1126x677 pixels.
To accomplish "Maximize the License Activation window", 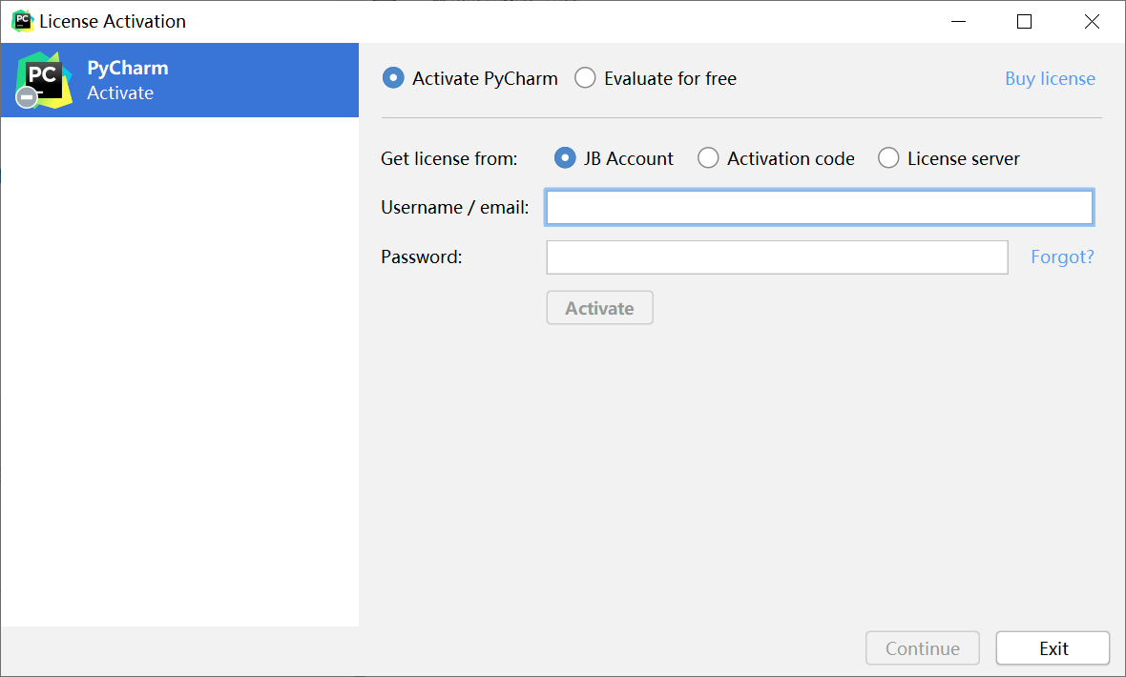I will [1025, 22].
